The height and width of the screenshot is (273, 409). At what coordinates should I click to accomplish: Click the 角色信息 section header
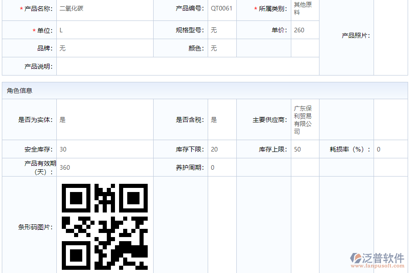tap(20, 91)
